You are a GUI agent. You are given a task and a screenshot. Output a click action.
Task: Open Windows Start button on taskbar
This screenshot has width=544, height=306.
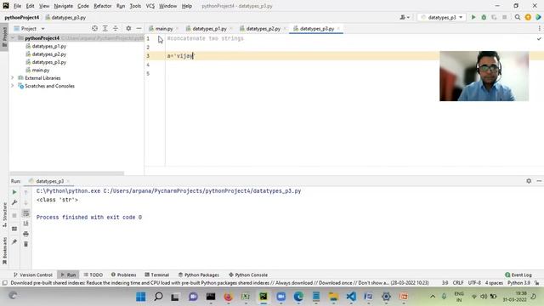click(x=141, y=297)
